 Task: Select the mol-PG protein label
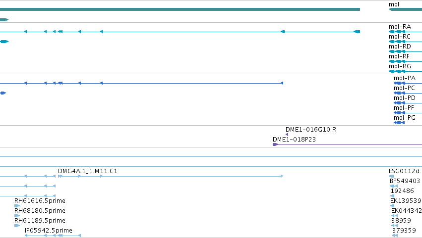(405, 118)
